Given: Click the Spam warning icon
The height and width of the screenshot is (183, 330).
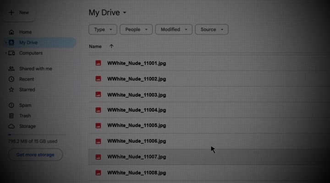Looking at the screenshot, I should pyautogui.click(x=11, y=105).
